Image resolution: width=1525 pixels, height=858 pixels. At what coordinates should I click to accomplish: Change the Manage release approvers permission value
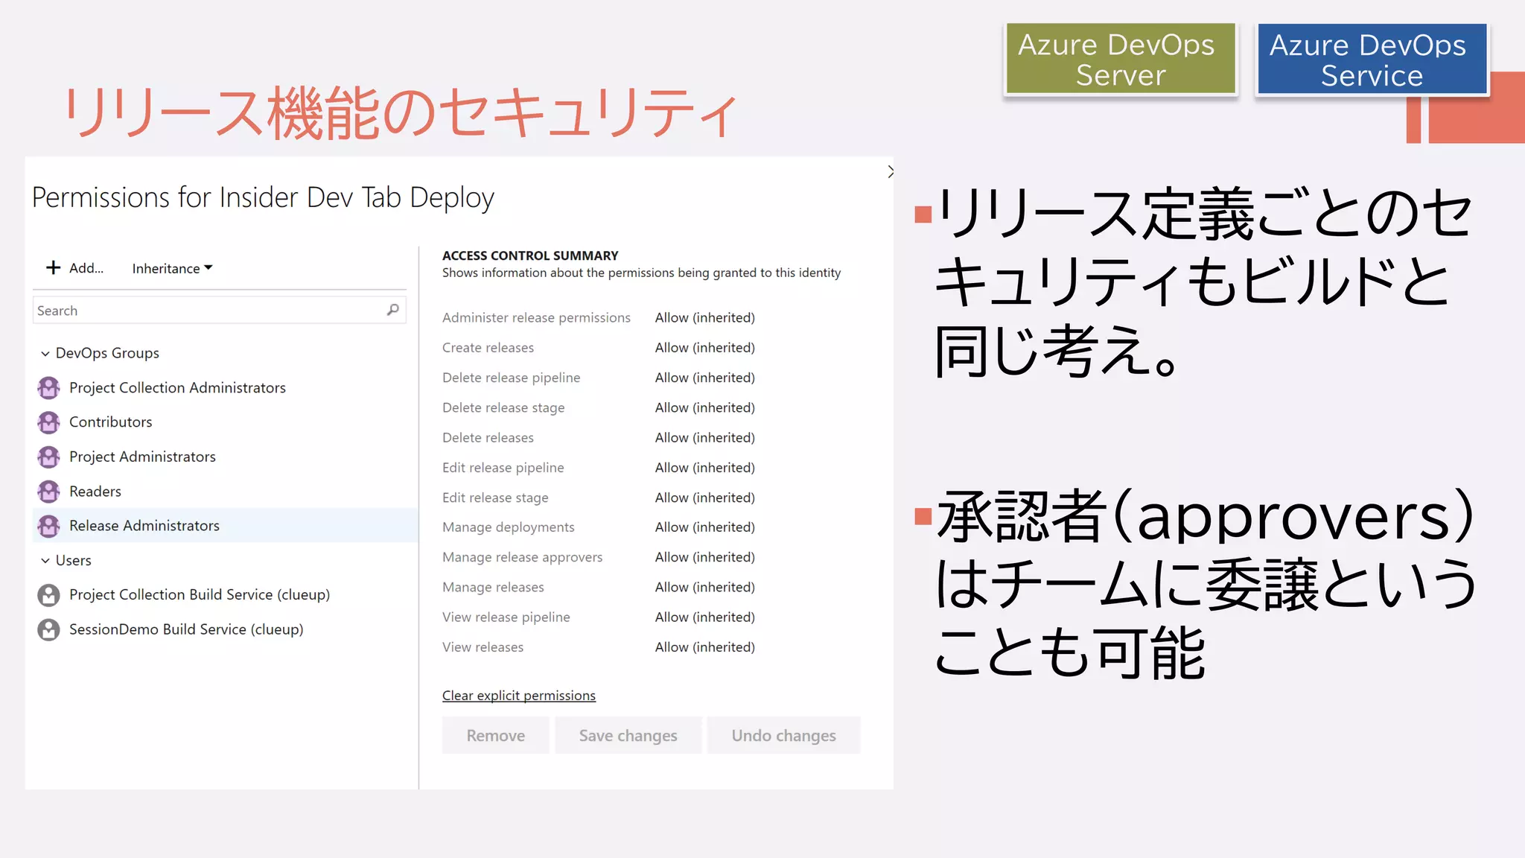704,556
